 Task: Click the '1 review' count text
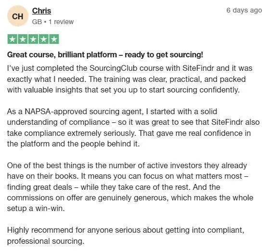(61, 22)
